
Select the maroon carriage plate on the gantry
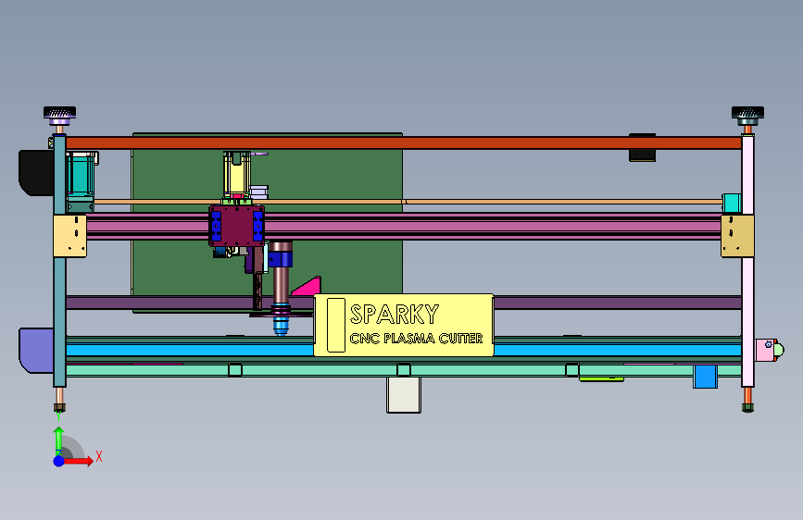pyautogui.click(x=236, y=226)
